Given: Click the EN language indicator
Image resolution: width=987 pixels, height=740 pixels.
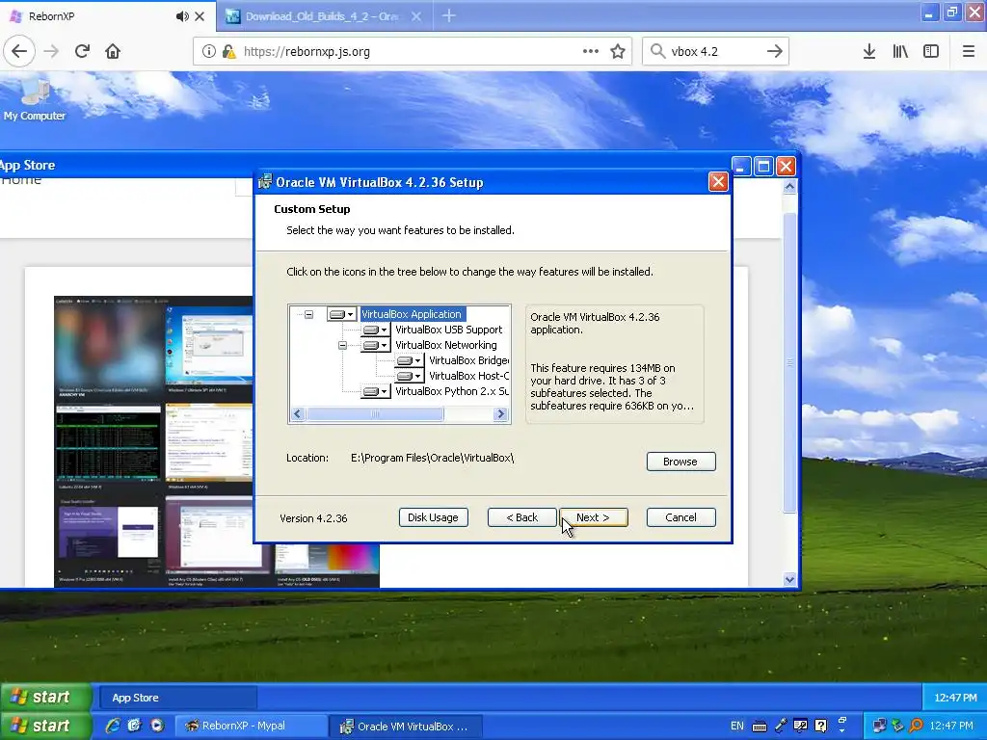Looking at the screenshot, I should tap(737, 726).
